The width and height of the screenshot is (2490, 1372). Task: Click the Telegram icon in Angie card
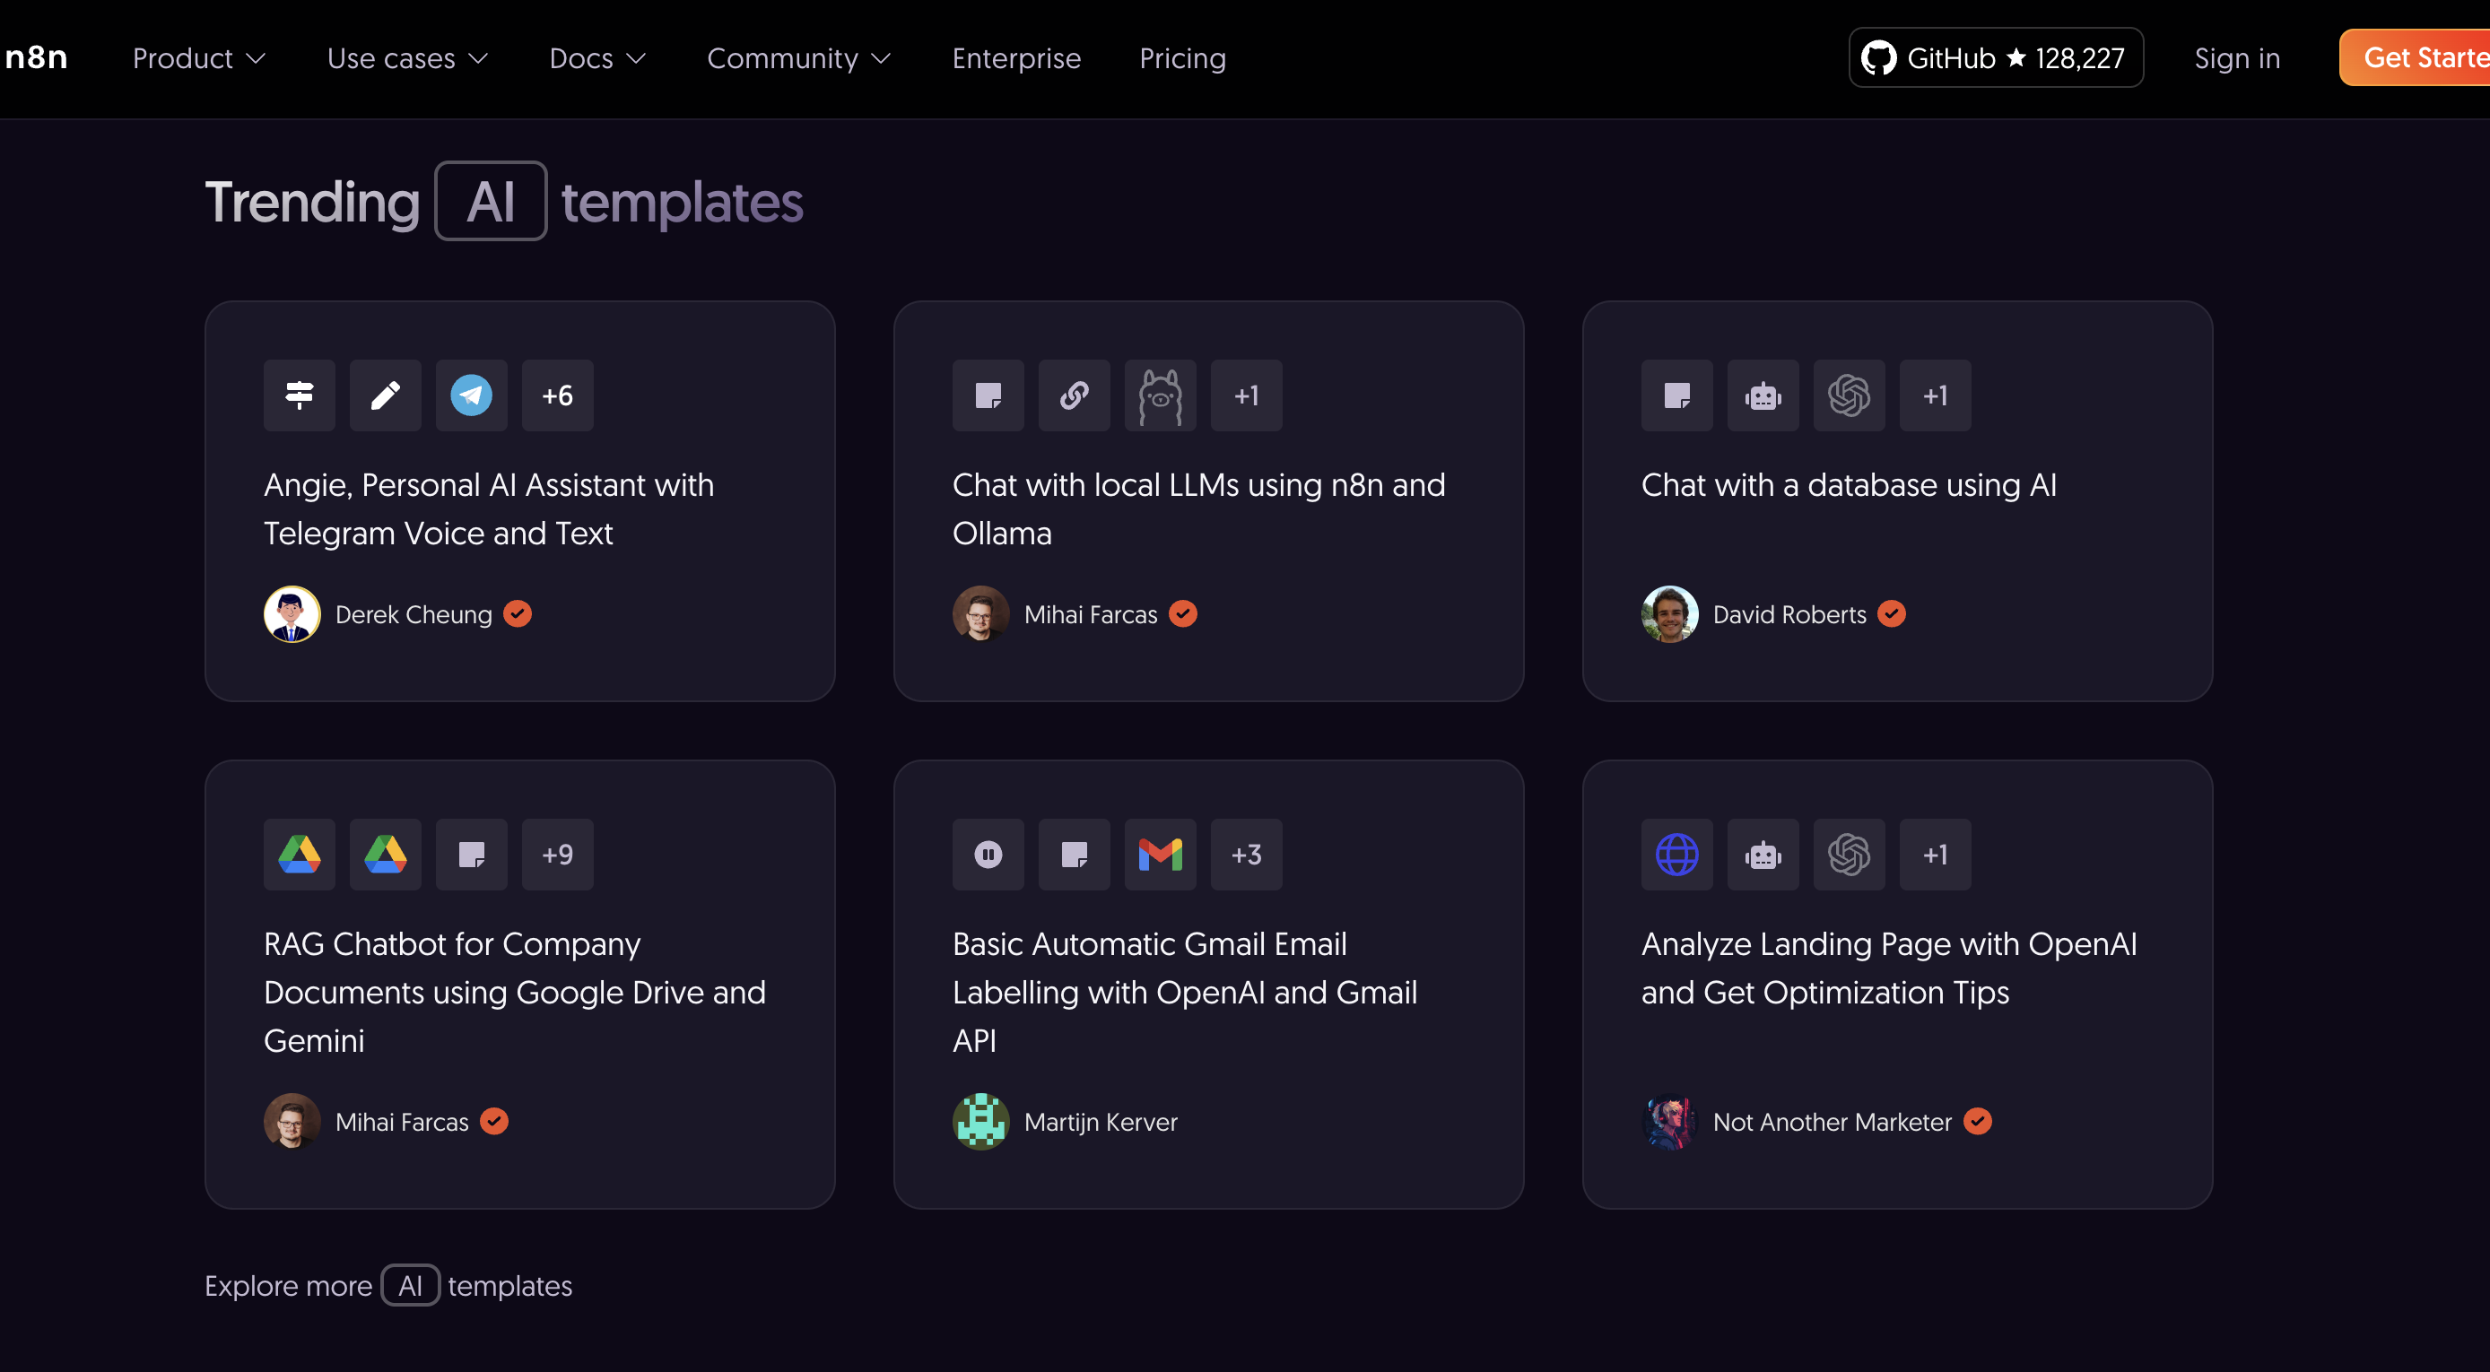click(471, 395)
